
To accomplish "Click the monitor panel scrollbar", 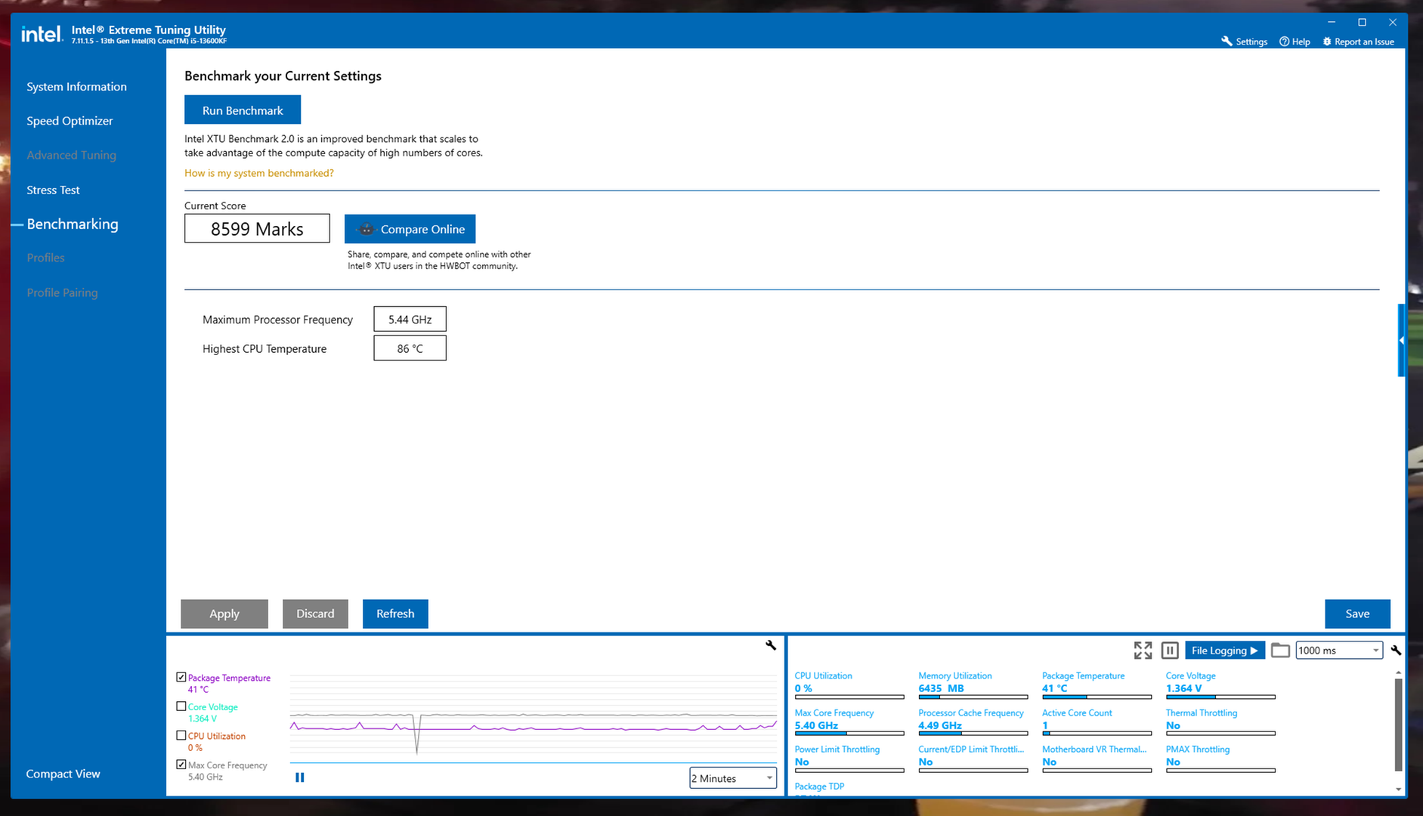I will click(1398, 724).
